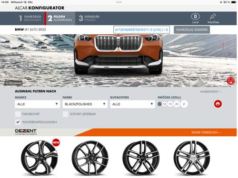Click the Fahrzeug ändern button
This screenshot has width=238, height=178.
coord(192,30)
